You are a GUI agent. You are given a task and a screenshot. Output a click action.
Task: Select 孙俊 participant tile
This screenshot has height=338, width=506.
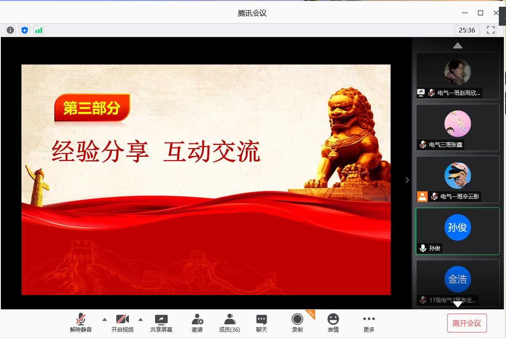pyautogui.click(x=458, y=231)
